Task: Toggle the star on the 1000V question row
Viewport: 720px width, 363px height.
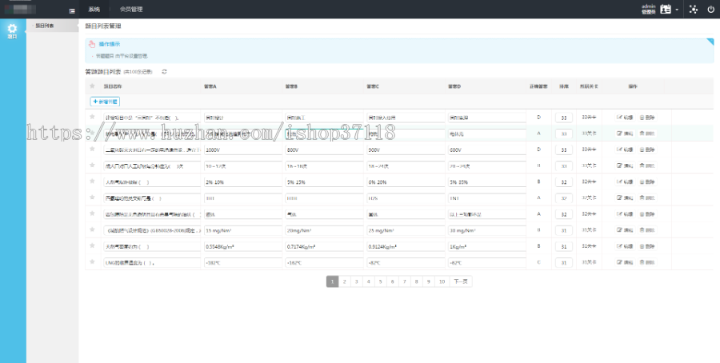Action: pos(93,150)
